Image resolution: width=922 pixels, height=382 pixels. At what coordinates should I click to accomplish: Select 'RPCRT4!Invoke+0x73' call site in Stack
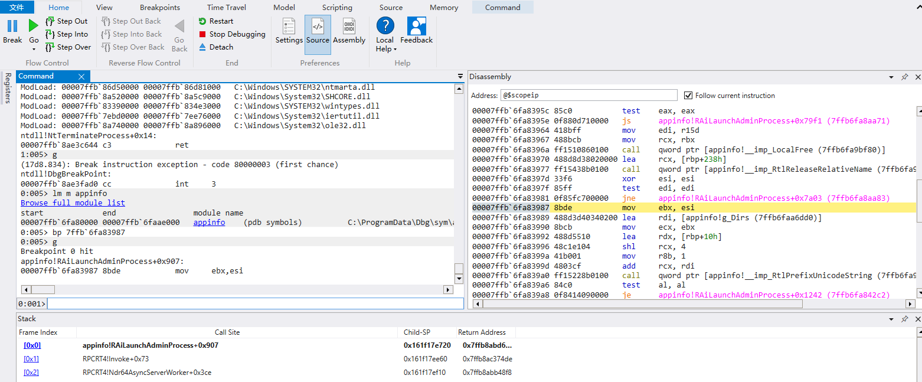(116, 359)
